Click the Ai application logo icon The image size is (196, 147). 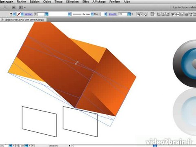coord(5,7)
